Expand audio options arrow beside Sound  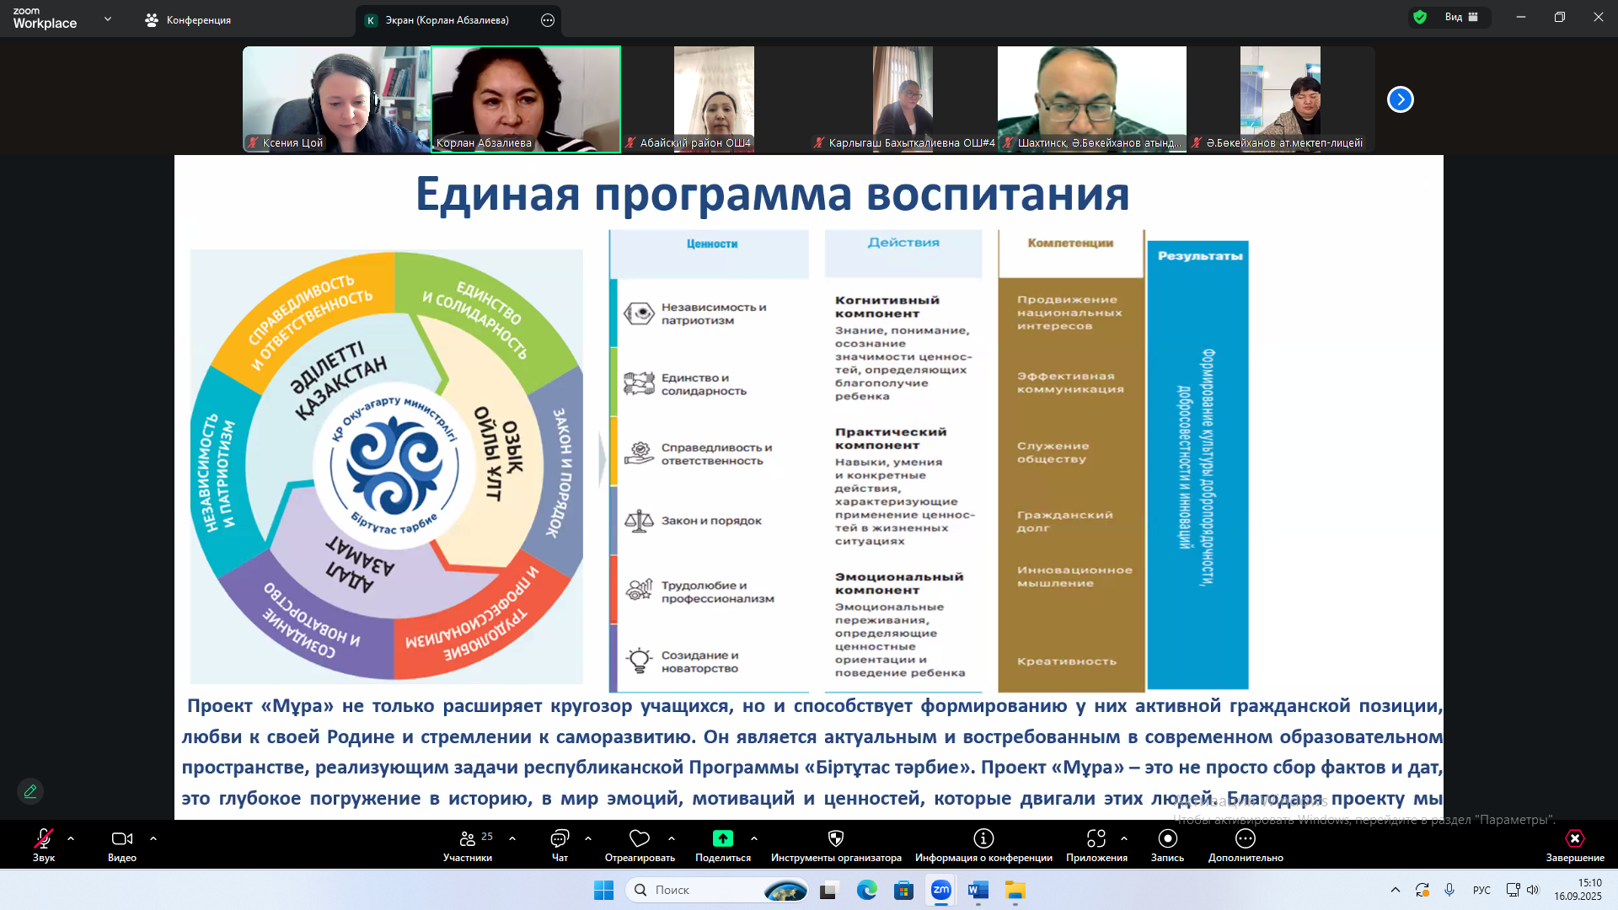[71, 838]
